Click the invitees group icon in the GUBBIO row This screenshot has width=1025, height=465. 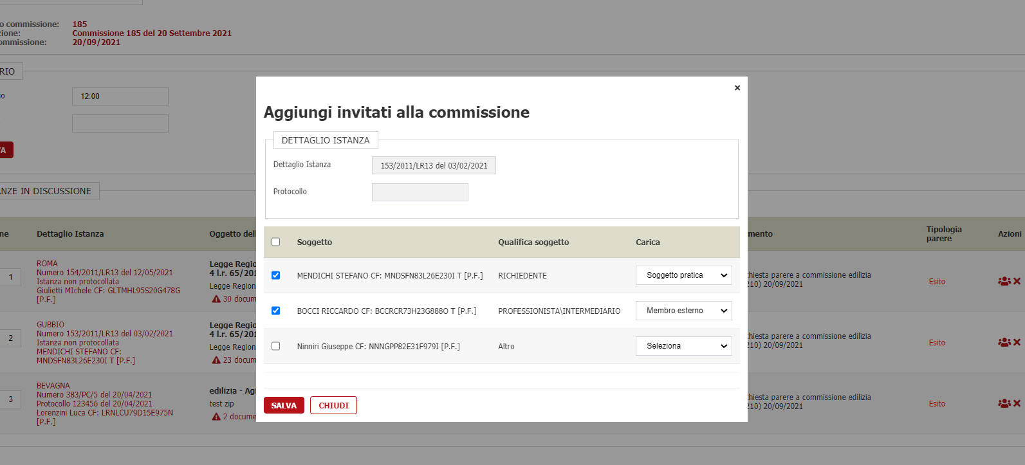click(x=1004, y=342)
